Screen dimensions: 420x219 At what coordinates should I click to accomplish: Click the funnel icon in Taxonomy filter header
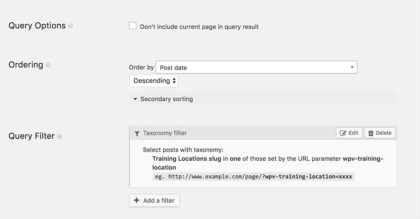coord(137,134)
